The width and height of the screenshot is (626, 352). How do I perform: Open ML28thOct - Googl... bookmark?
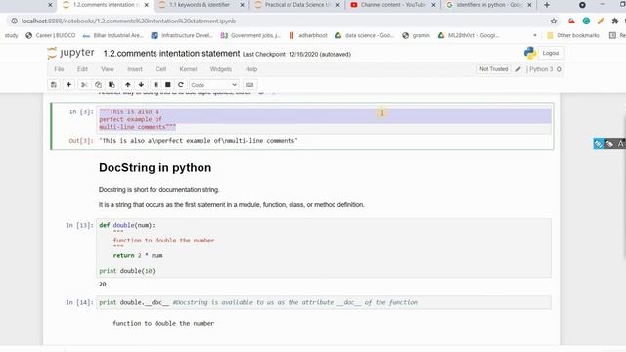[468, 35]
